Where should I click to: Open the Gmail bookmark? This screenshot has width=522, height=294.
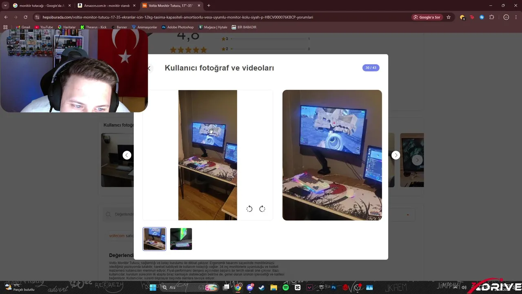pos(23,27)
